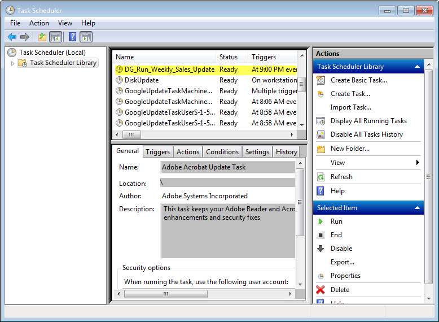Screen dimensions: 439x322
Task: Sort task list by Status column header
Action: 232,57
